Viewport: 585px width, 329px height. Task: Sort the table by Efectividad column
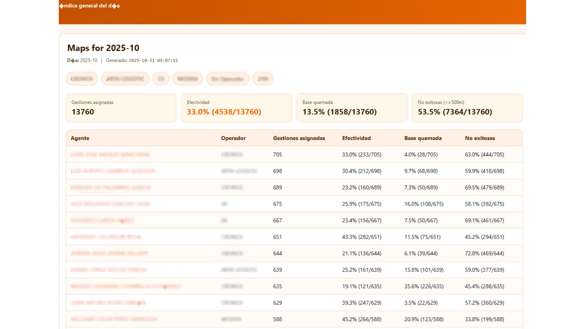point(356,138)
